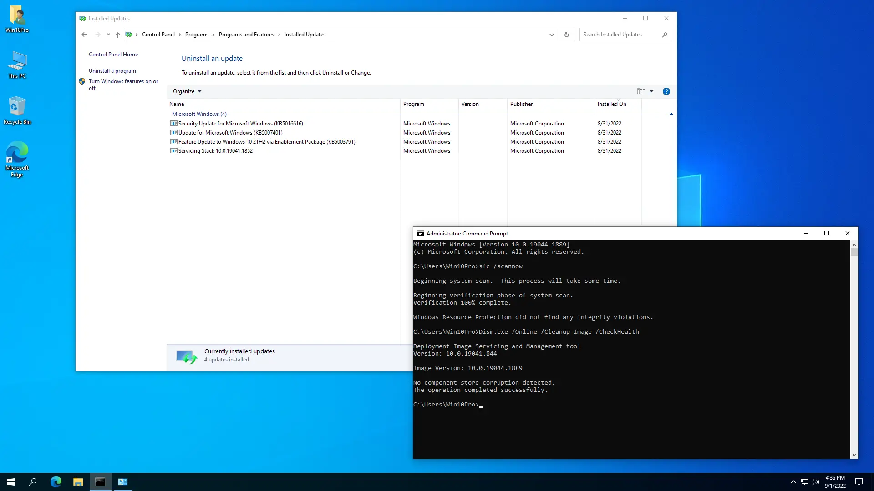Click the refresh button in address bar
874x491 pixels.
pyautogui.click(x=566, y=35)
